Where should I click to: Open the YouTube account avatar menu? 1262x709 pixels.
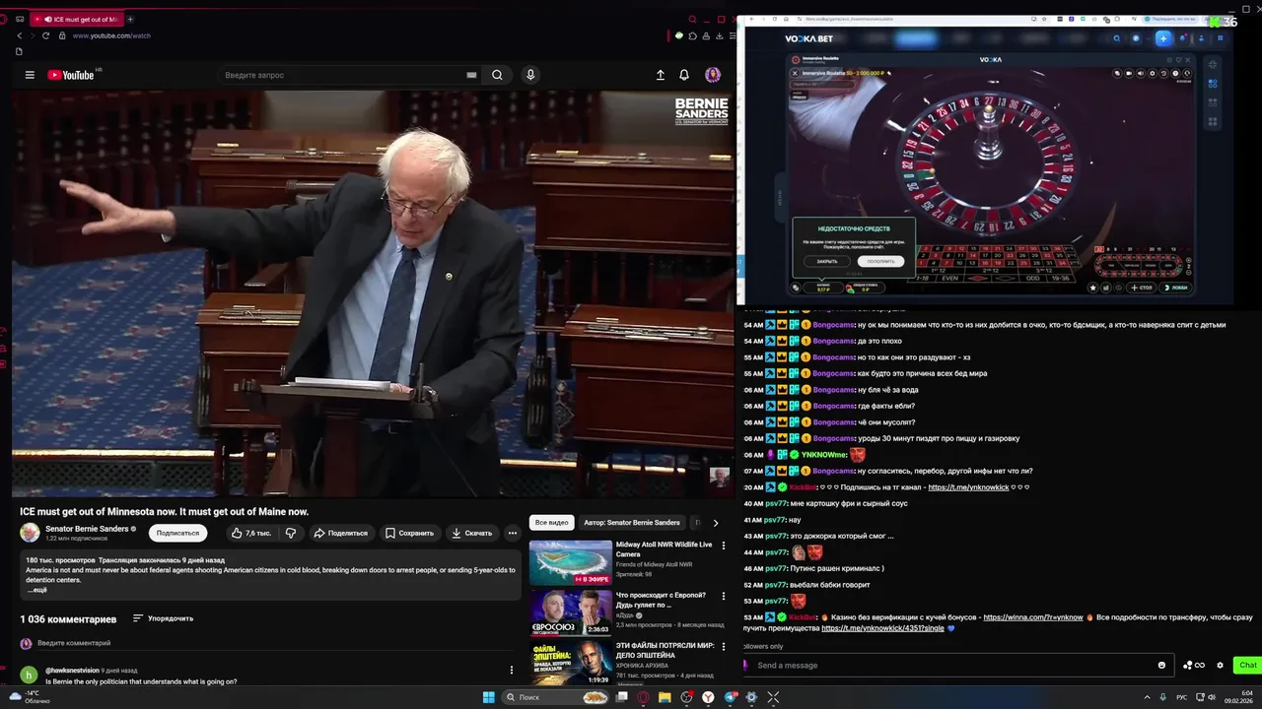coord(713,75)
